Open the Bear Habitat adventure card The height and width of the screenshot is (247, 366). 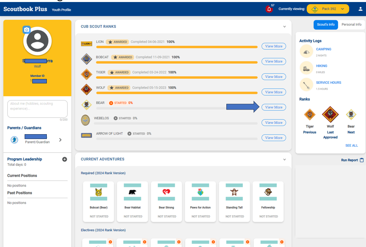pos(132,201)
